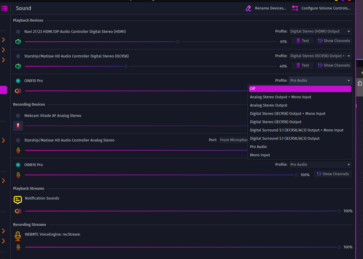
Task: Click the Sound page title
Action: pos(23,8)
